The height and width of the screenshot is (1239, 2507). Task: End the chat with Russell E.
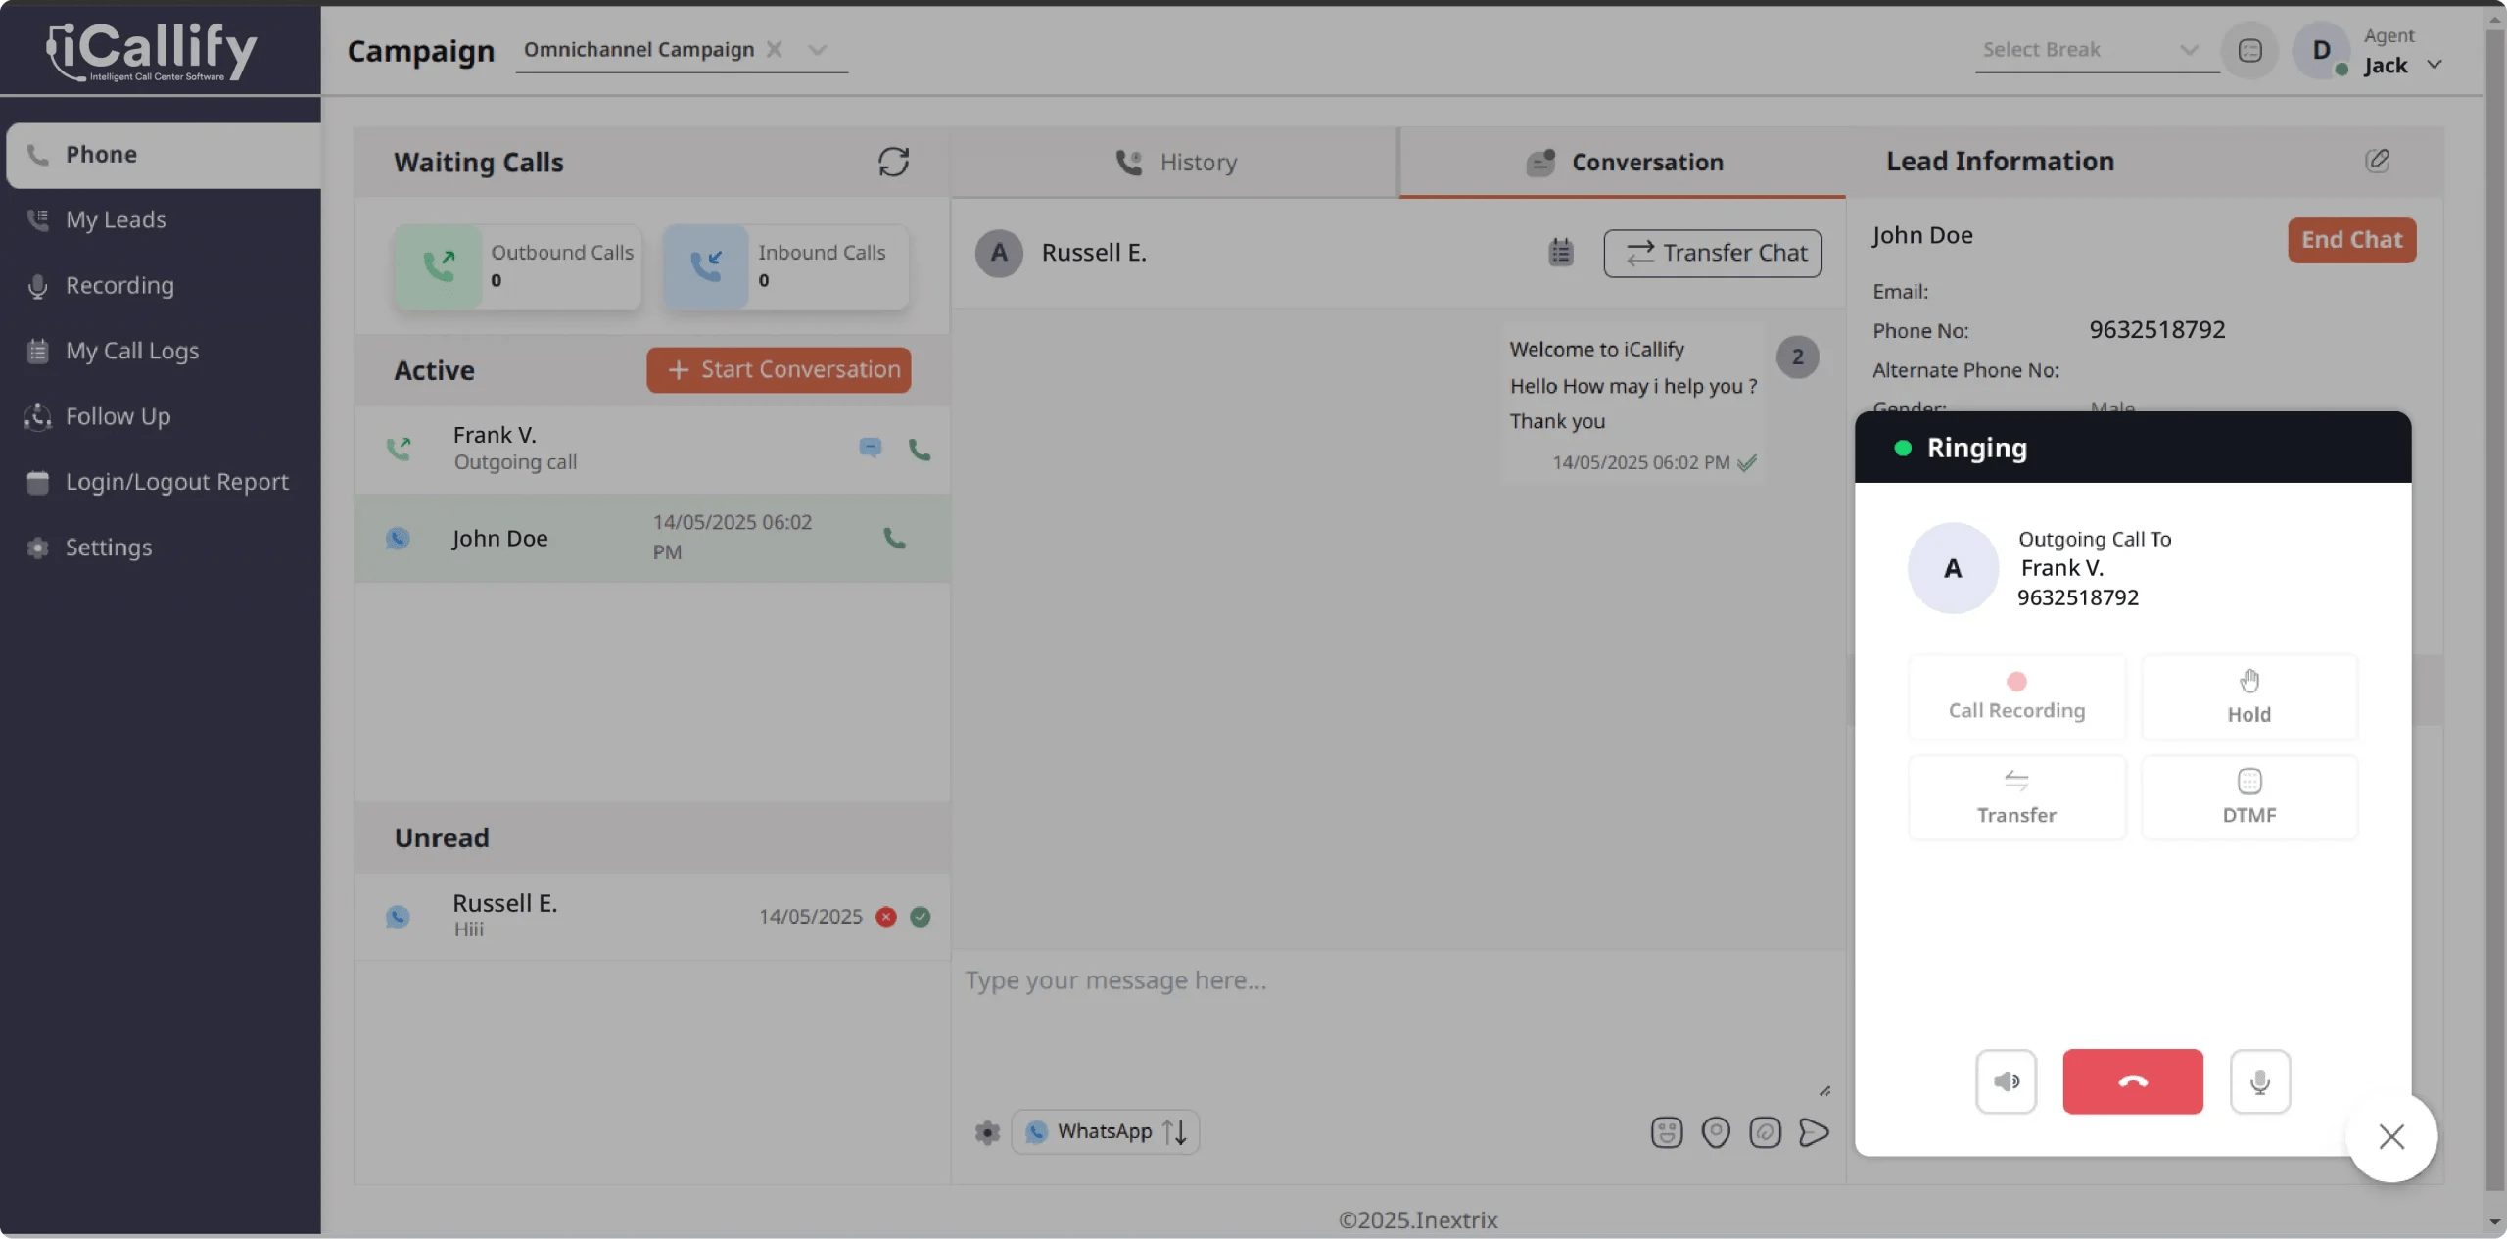tap(2351, 239)
